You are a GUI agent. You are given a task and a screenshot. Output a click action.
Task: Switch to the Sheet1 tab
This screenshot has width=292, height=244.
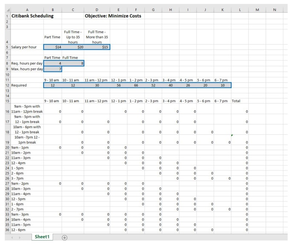42,237
